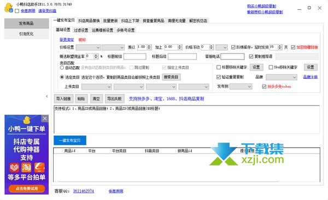The image size is (328, 200).
Task: Open the 品牌注册 link
Action: pyautogui.click(x=310, y=77)
